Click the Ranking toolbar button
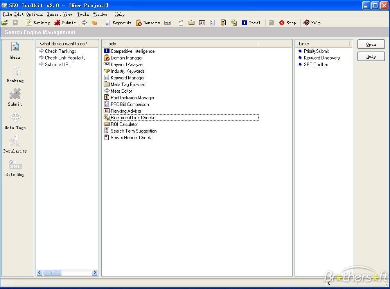This screenshot has height=289, width=390. click(38, 23)
